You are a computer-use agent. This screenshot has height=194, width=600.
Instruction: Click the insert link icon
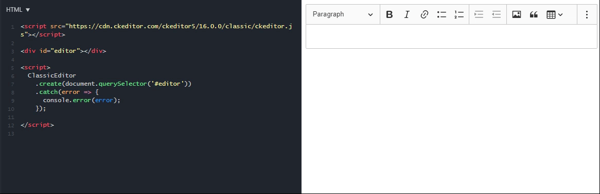pos(424,14)
